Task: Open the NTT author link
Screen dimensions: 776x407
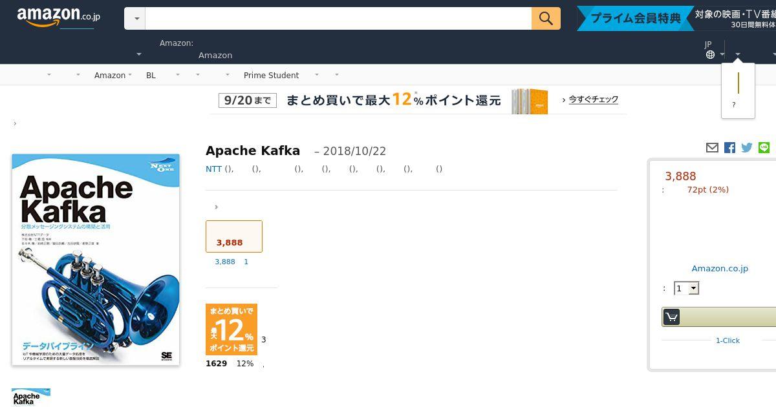Action: point(213,169)
